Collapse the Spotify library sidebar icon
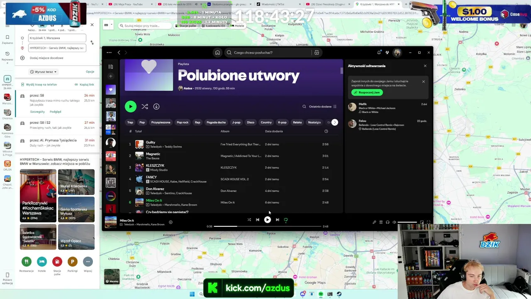This screenshot has height=299, width=531. pyautogui.click(x=111, y=66)
